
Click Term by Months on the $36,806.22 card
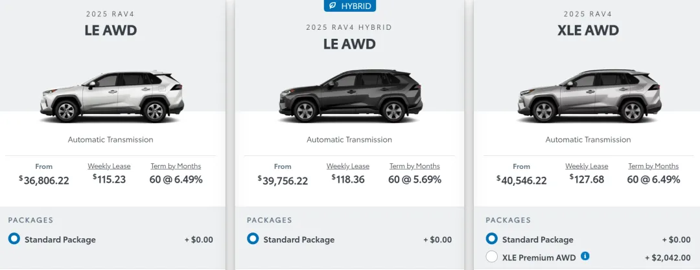tap(176, 166)
